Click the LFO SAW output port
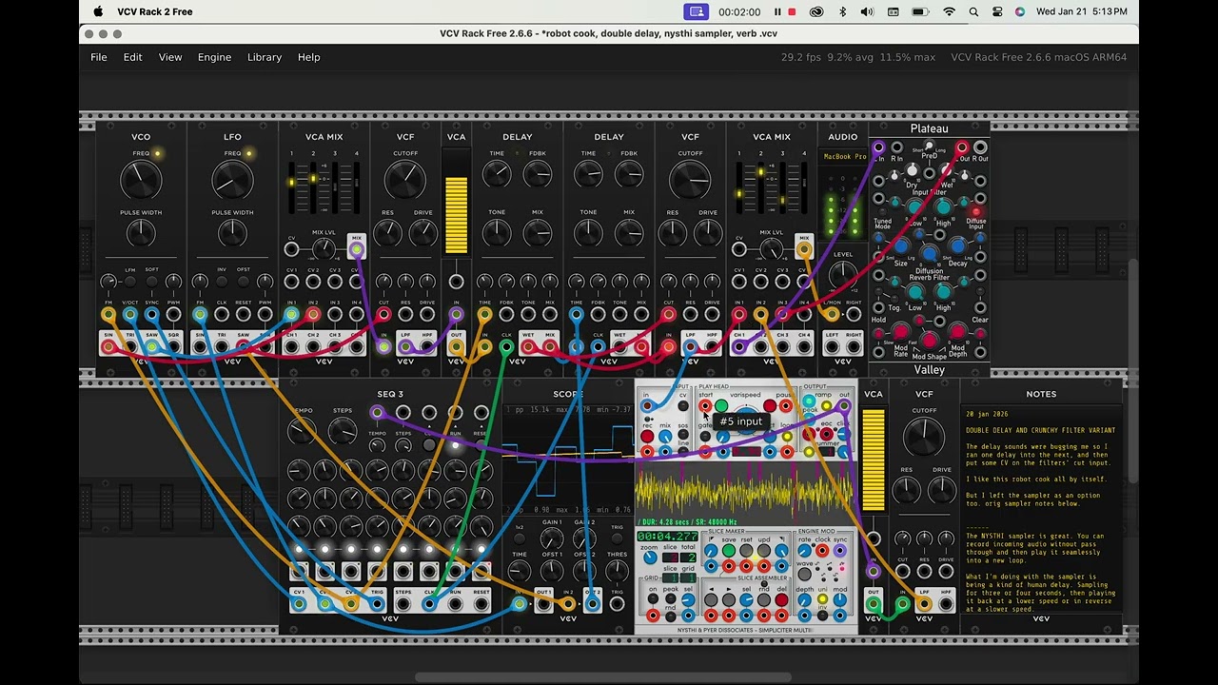 244,346
